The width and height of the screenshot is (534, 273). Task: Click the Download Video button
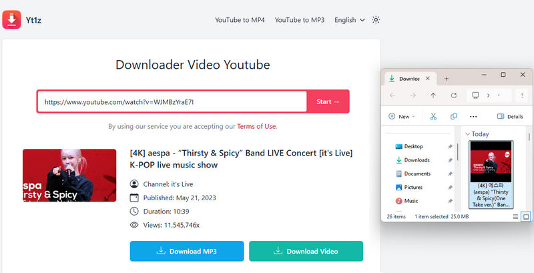[306, 252]
